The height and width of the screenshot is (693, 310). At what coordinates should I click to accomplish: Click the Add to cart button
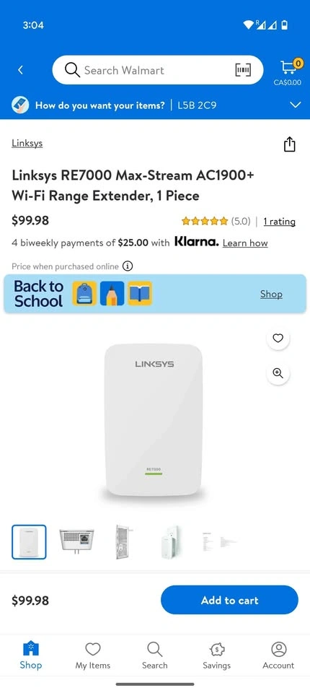(229, 600)
